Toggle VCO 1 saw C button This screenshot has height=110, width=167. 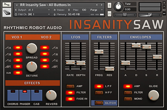(x=18, y=60)
